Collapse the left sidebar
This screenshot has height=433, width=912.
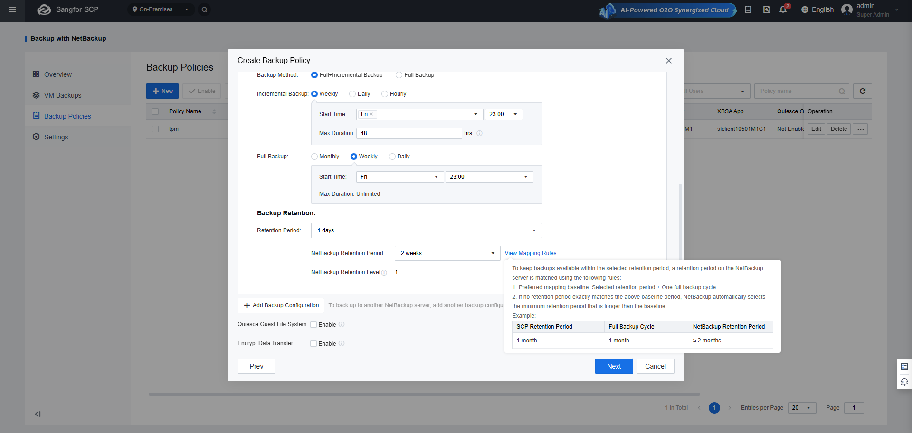38,414
